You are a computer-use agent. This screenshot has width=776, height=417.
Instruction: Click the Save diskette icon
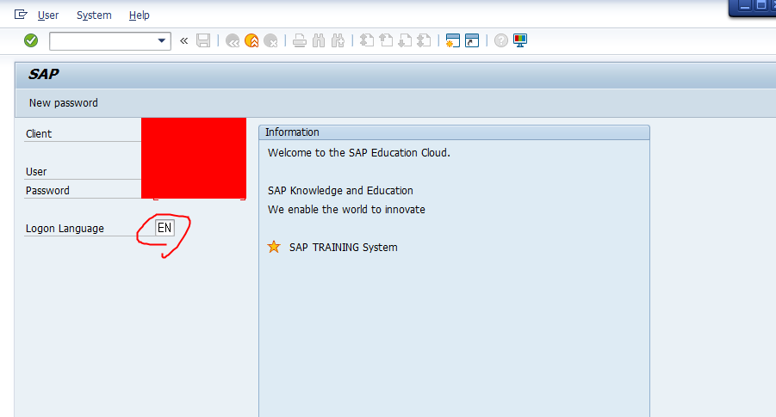pyautogui.click(x=203, y=40)
